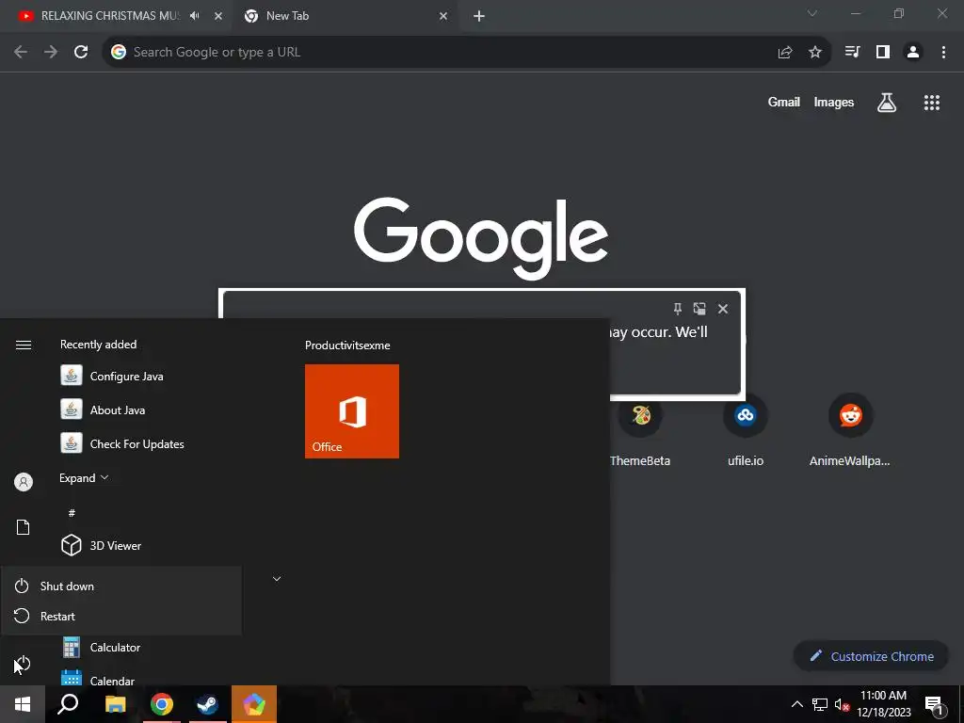Expand the Recently added list
Screen dimensions: 964x723
point(84,477)
